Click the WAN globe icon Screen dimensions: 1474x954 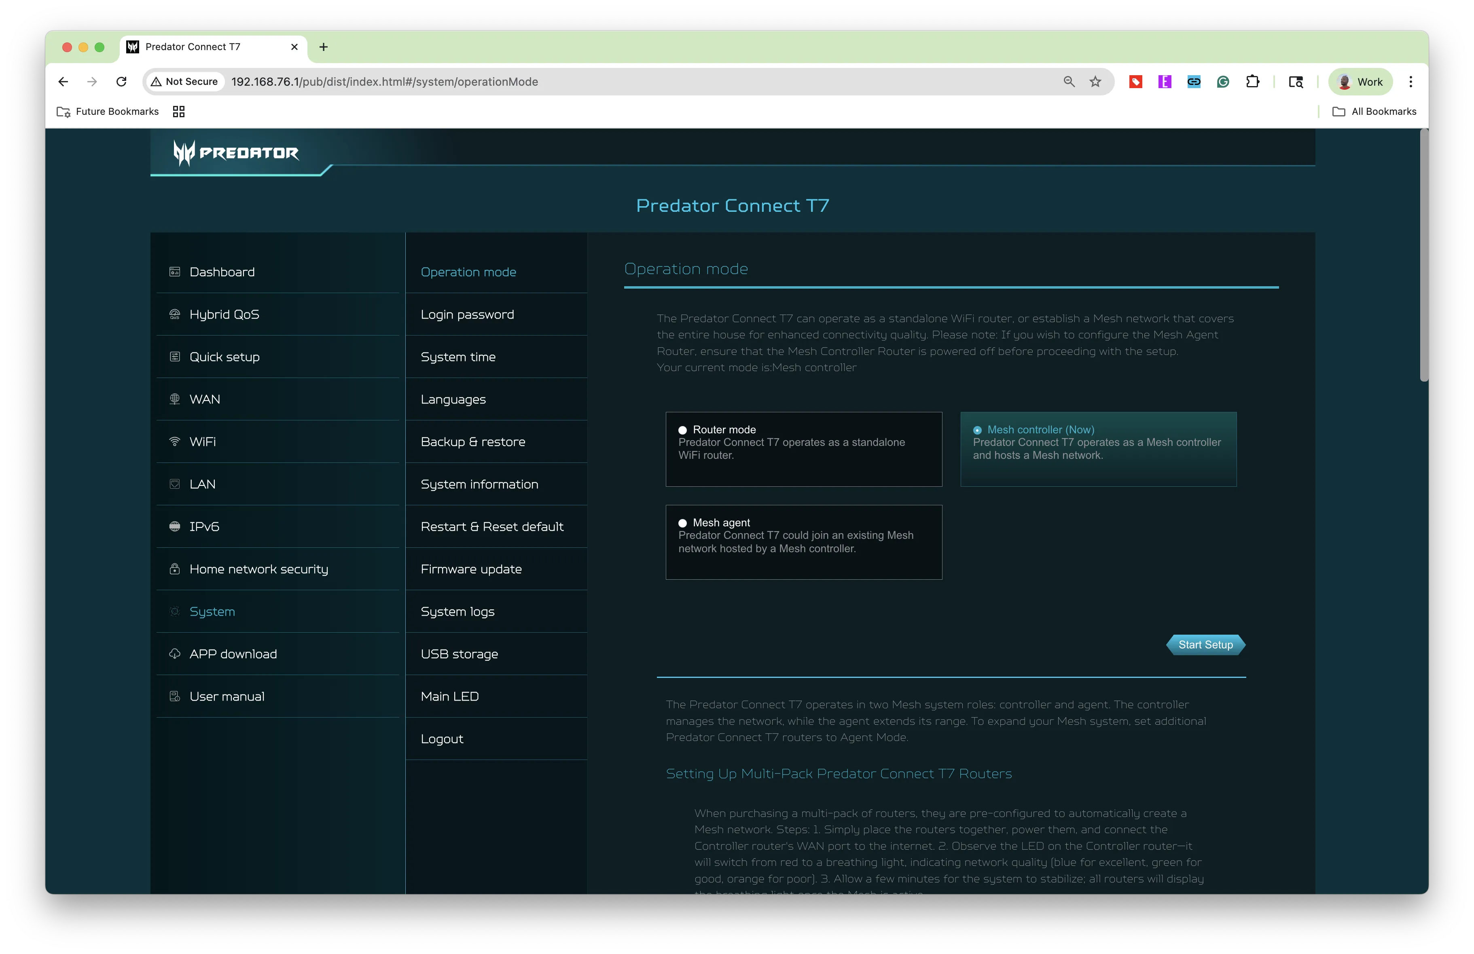coord(175,399)
